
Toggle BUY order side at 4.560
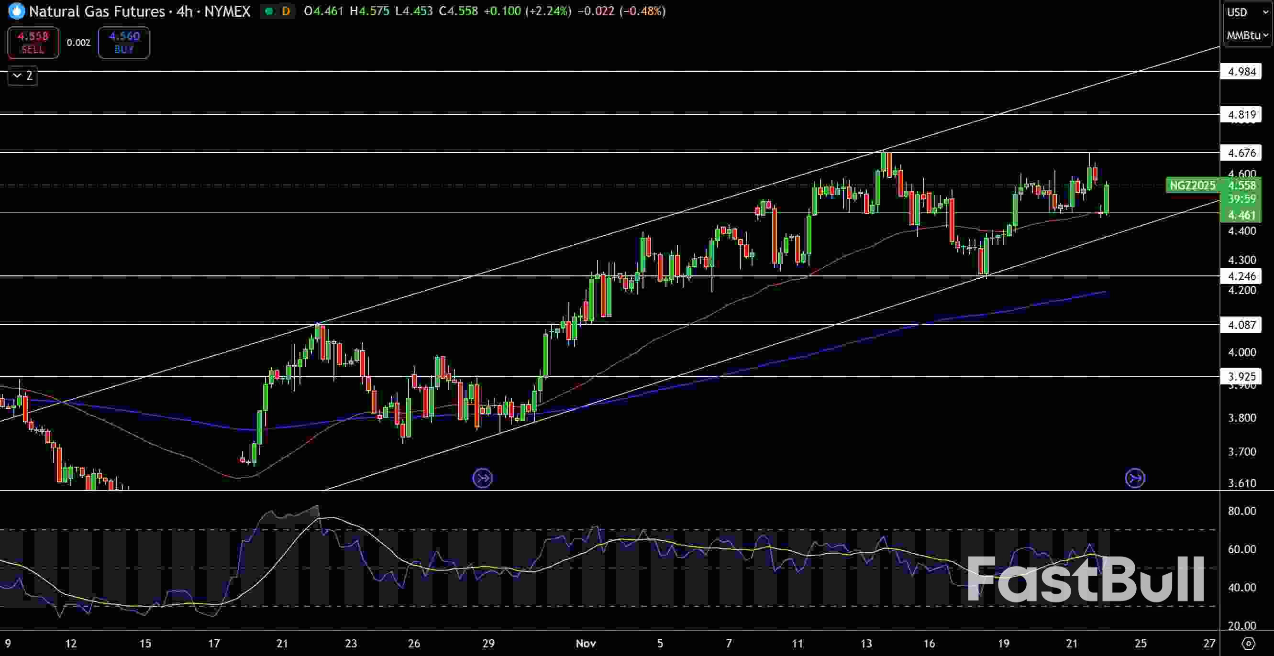(x=124, y=43)
